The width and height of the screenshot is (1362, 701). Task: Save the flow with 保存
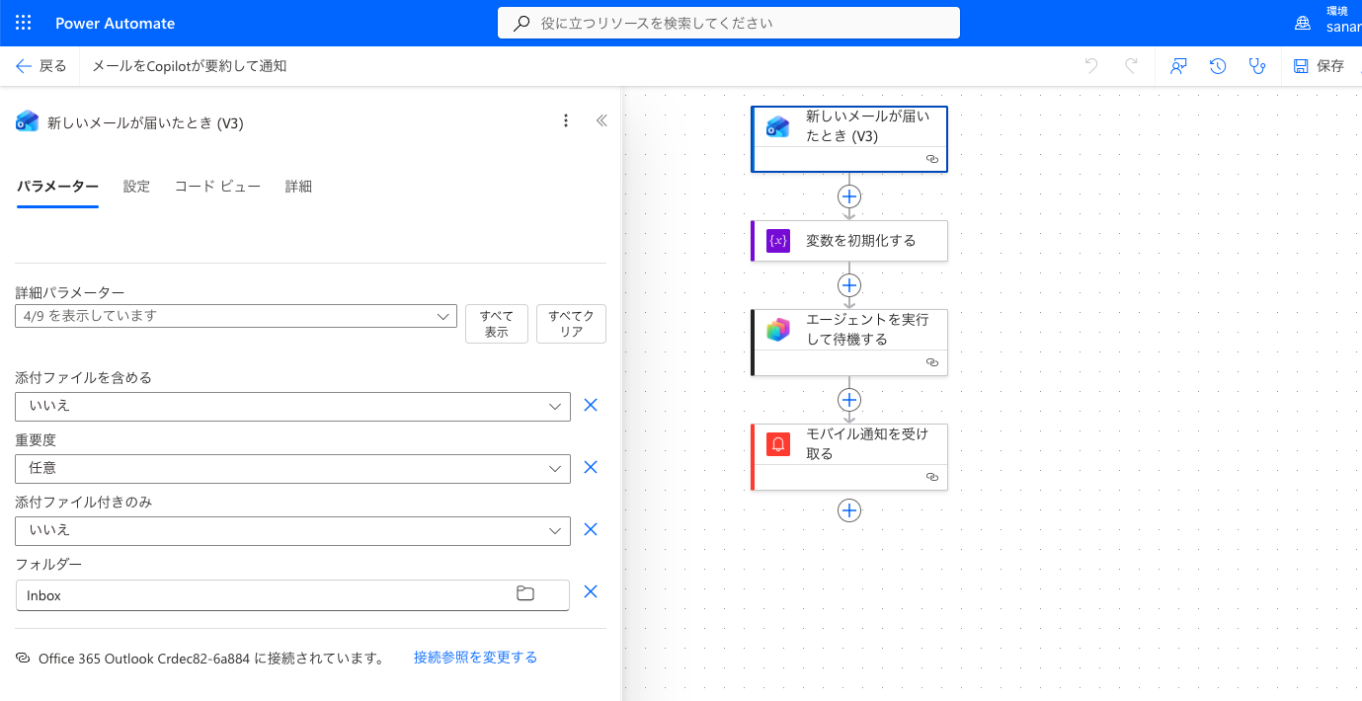tap(1319, 66)
